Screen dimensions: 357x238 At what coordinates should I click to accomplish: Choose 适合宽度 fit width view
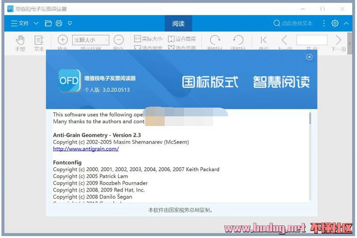pos(148,48)
